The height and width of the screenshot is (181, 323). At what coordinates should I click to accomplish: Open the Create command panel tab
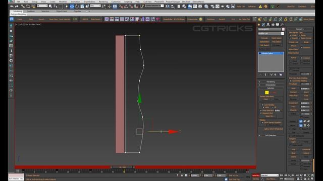tap(259, 25)
